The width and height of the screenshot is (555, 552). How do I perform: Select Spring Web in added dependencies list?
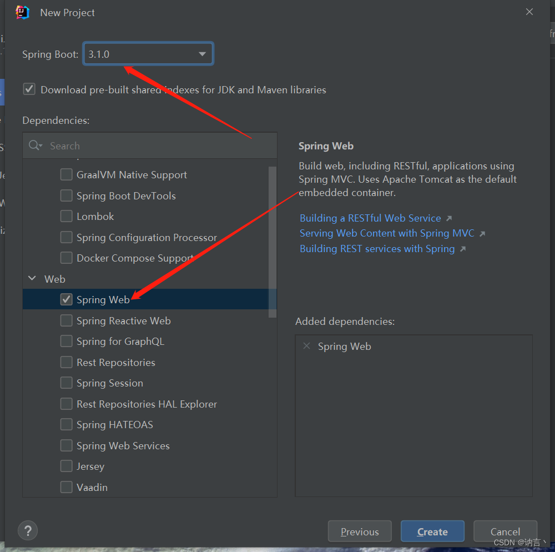344,347
